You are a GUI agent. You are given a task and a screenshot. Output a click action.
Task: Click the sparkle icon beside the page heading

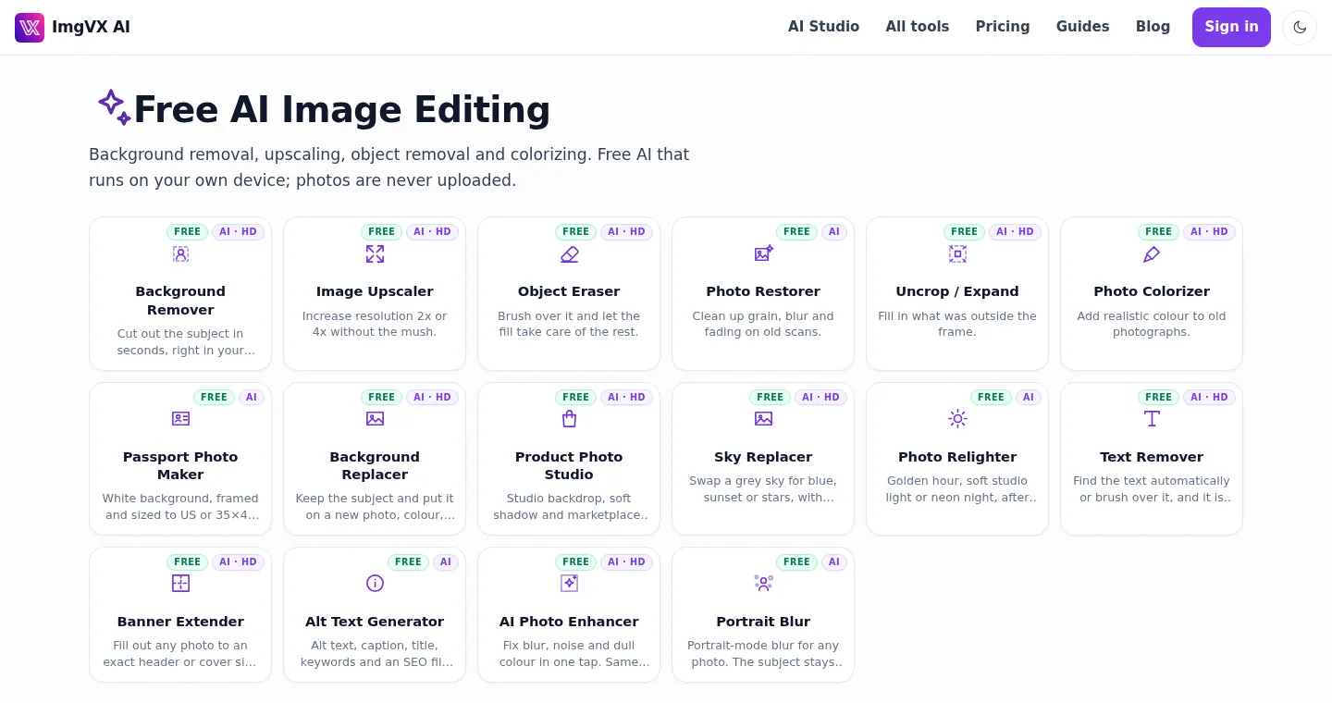pos(114,107)
